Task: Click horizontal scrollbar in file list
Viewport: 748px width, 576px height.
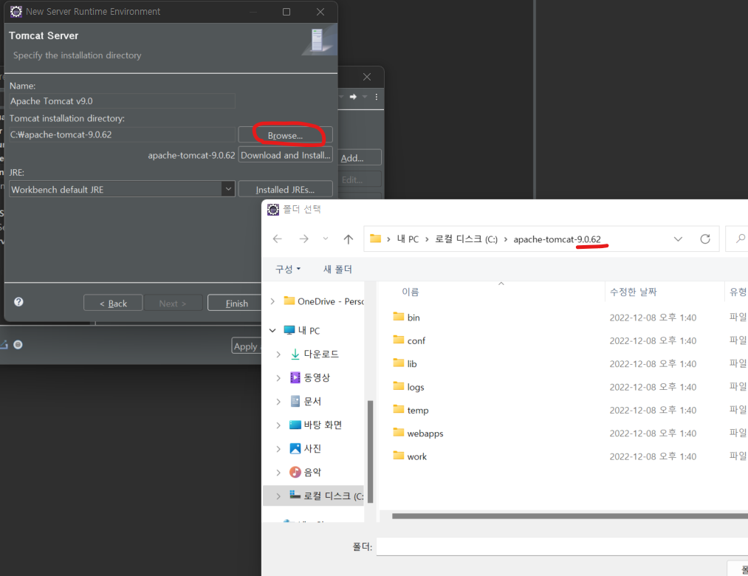Action: 570,516
